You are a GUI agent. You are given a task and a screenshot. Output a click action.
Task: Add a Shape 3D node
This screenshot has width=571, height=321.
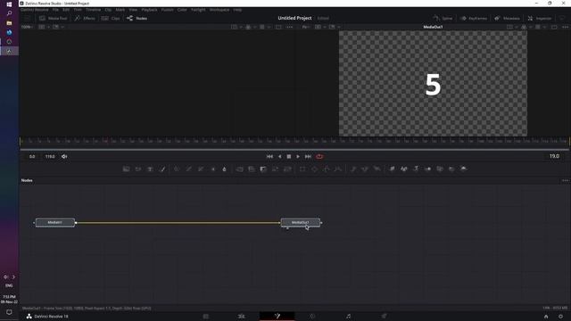[404, 169]
